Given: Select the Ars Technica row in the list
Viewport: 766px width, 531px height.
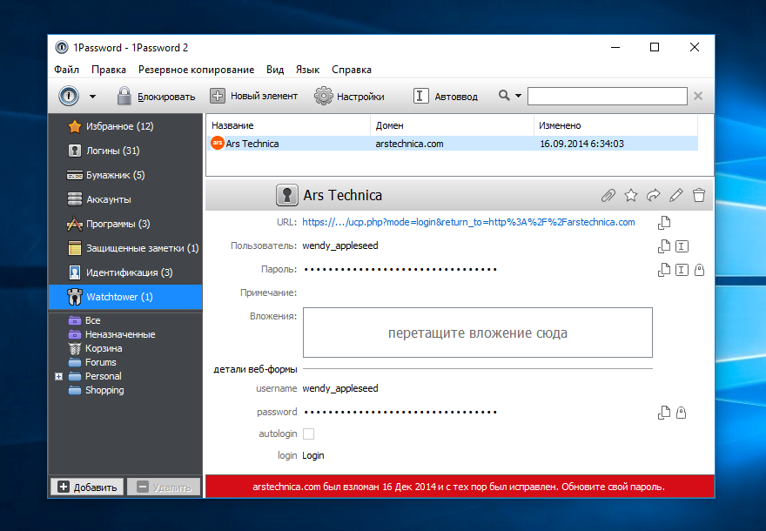Looking at the screenshot, I should coord(453,144).
